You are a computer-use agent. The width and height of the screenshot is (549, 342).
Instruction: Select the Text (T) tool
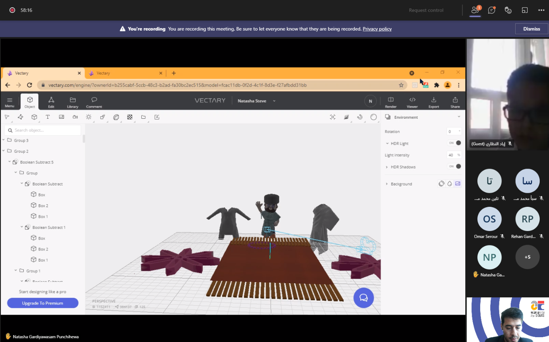click(47, 117)
